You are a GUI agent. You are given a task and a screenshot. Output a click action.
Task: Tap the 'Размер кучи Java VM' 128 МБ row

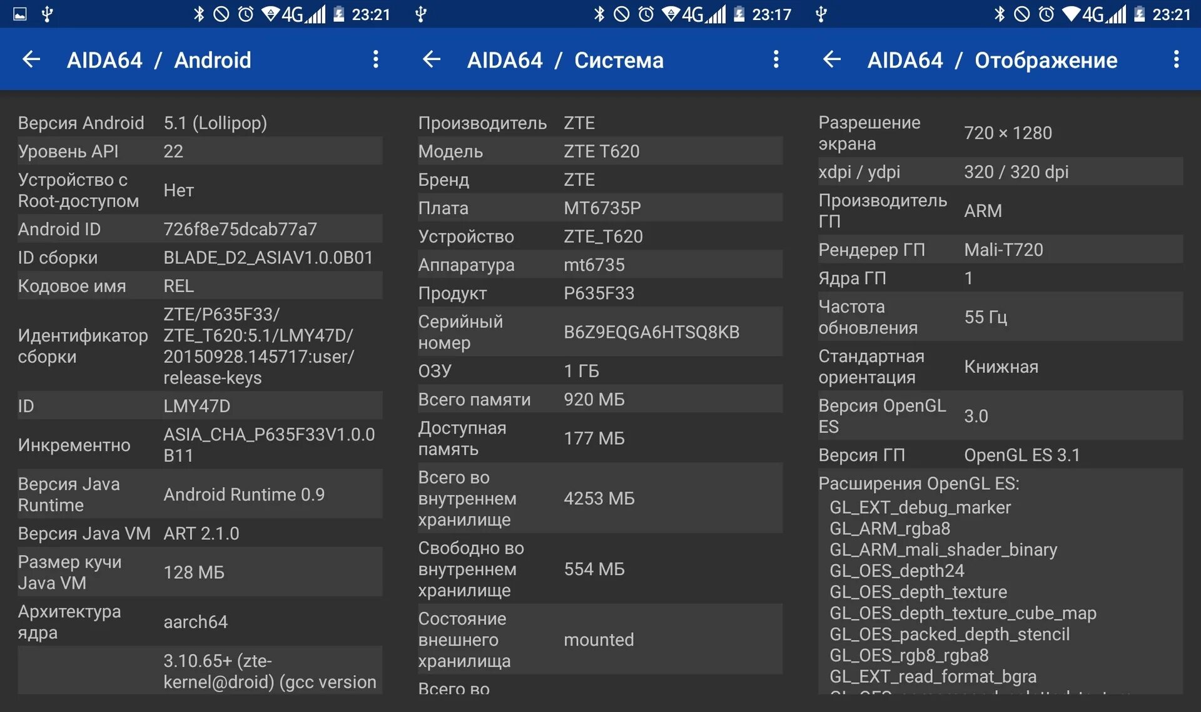[200, 572]
